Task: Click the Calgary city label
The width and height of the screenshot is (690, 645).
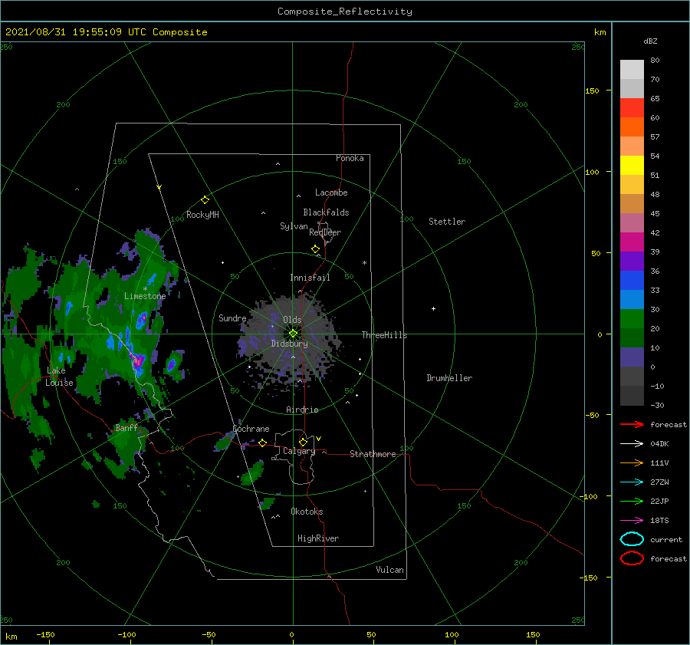Action: pos(299,451)
